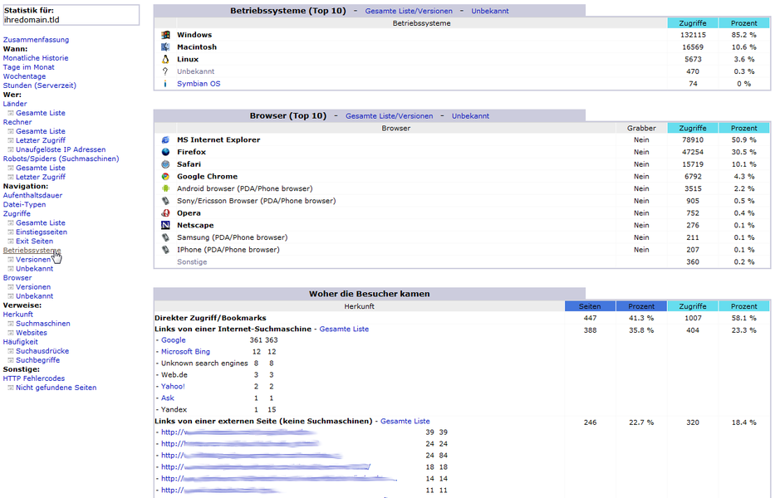
Task: Click the MS Internet Explorer icon
Action: coord(165,139)
